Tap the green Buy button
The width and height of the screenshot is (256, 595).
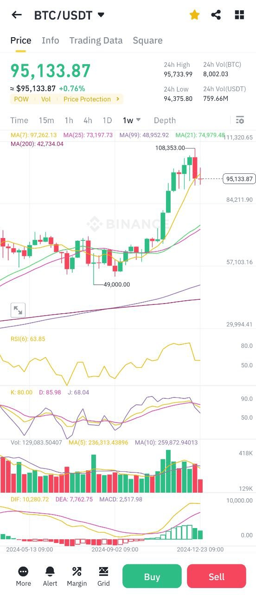152,576
